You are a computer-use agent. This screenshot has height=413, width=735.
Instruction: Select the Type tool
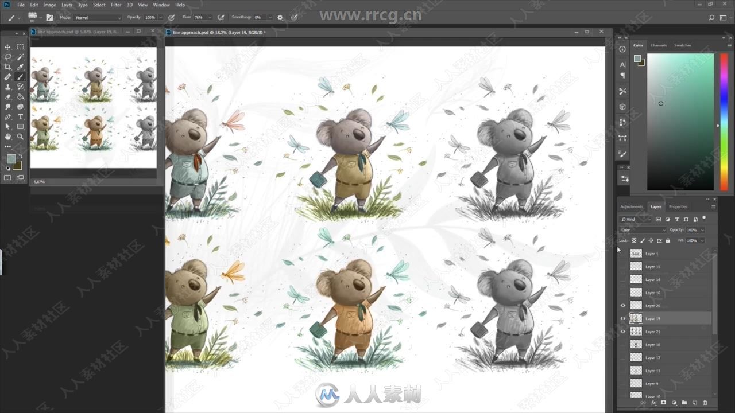point(20,117)
